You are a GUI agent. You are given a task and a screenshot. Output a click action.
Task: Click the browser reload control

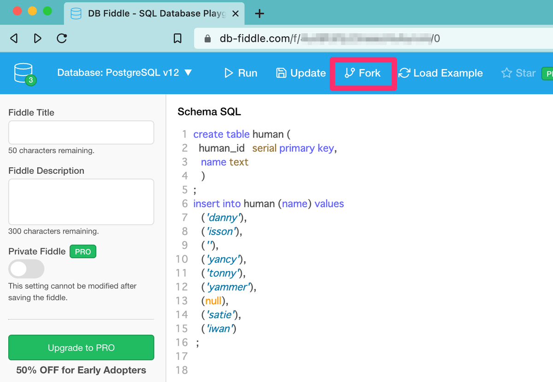[x=61, y=39]
